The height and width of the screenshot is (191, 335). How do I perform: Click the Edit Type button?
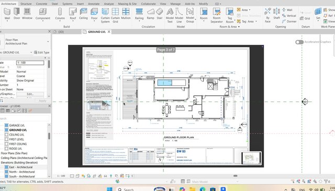[x=42, y=52]
